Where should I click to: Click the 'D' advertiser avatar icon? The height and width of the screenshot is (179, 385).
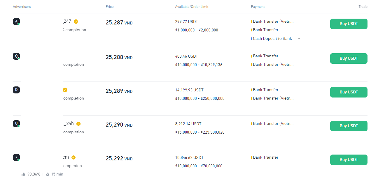tap(16, 90)
